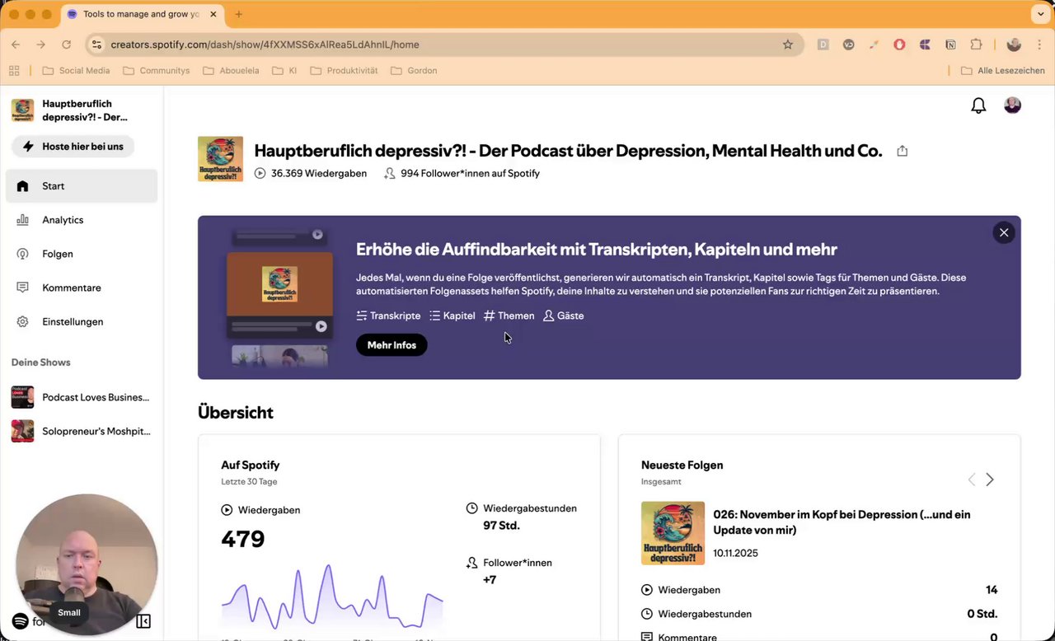Collapse the sidebar panel icon

[x=143, y=621]
